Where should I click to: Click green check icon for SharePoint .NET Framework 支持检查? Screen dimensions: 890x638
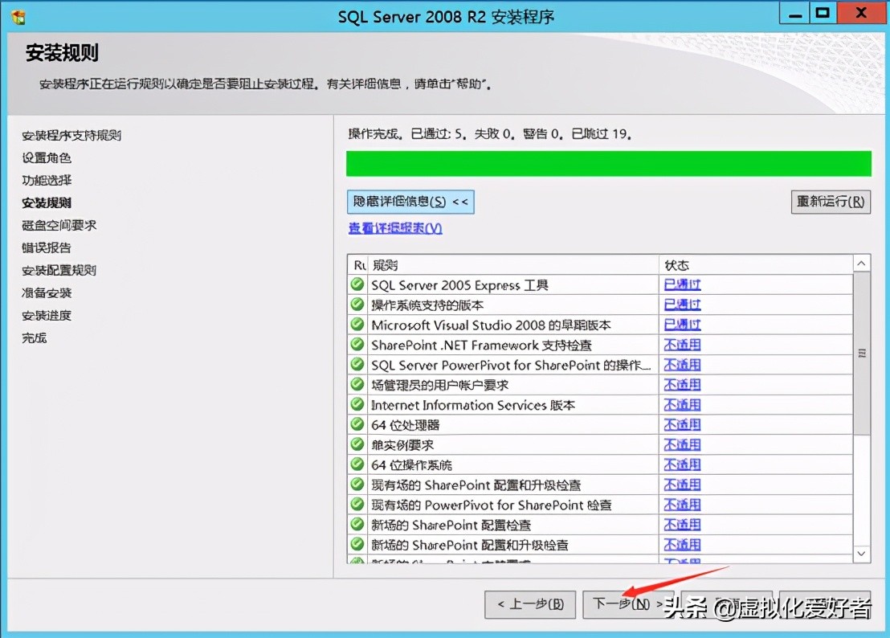(357, 344)
